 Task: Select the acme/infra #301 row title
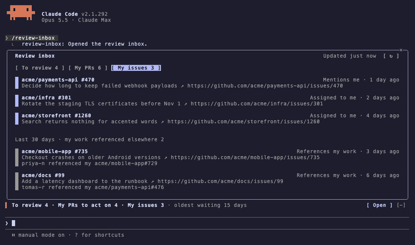tap(46, 98)
